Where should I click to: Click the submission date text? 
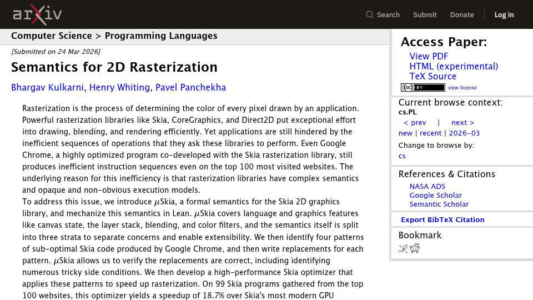[56, 52]
